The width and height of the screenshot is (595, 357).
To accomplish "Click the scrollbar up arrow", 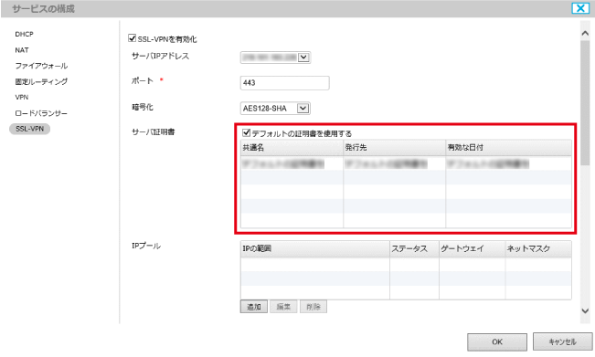I will click(x=585, y=34).
